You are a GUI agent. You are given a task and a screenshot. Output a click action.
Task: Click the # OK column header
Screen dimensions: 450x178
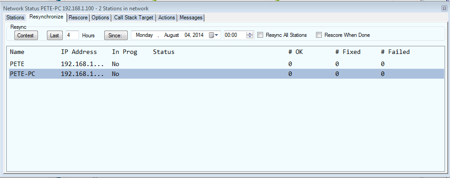click(296, 52)
